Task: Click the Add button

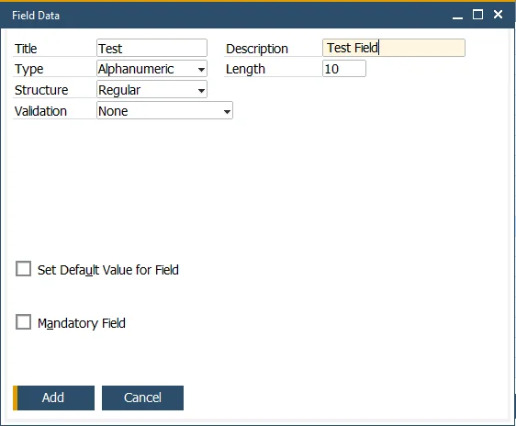Action: click(x=53, y=398)
